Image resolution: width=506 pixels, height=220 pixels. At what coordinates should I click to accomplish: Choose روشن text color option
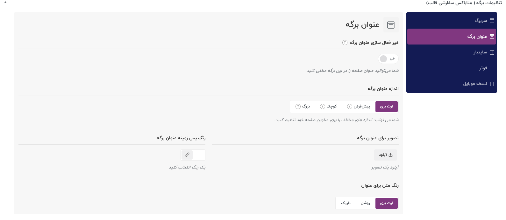(365, 203)
